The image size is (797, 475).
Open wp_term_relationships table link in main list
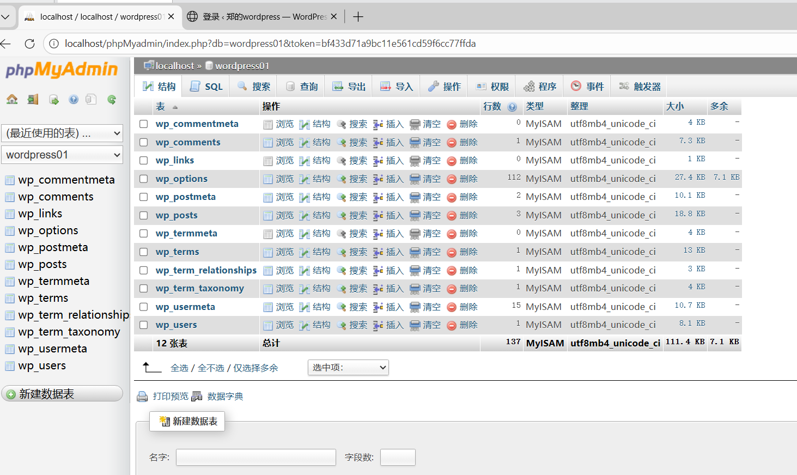tap(206, 270)
